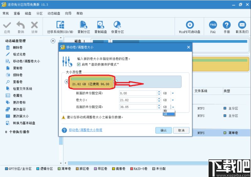Increase volume size with the up spinner
Viewport: 251px width, 177px height.
tap(159, 99)
